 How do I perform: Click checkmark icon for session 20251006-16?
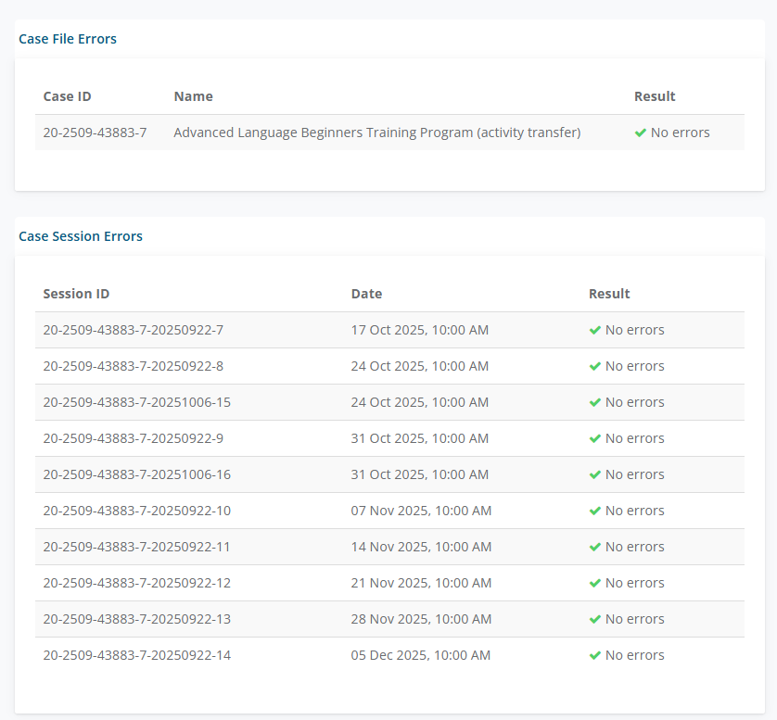(595, 474)
